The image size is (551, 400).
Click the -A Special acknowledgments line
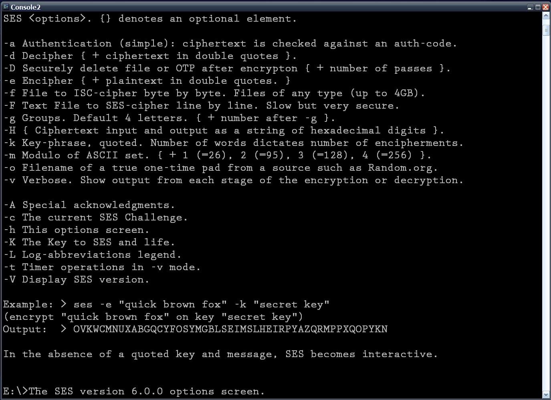(89, 205)
